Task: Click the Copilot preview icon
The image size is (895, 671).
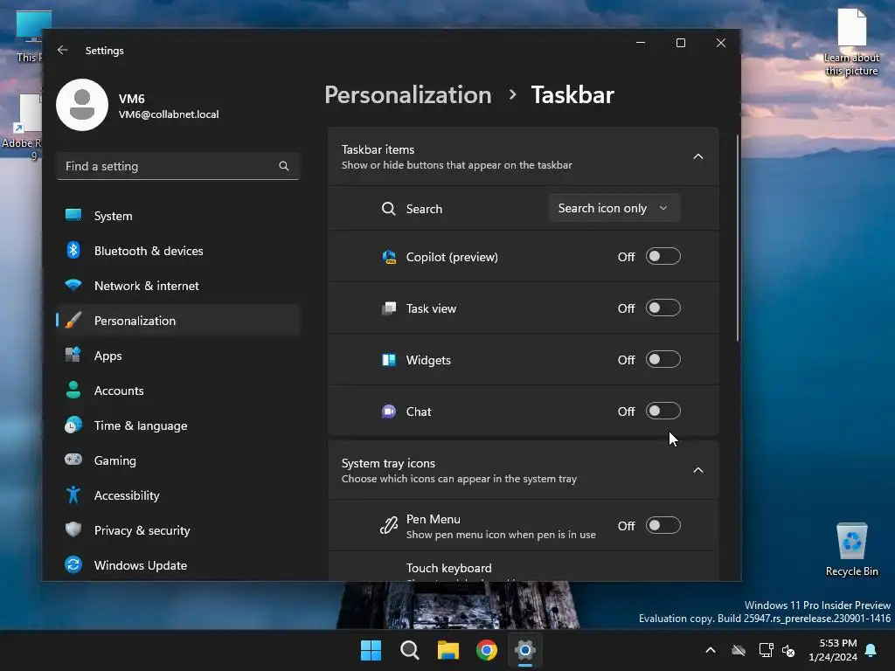Action: click(389, 257)
